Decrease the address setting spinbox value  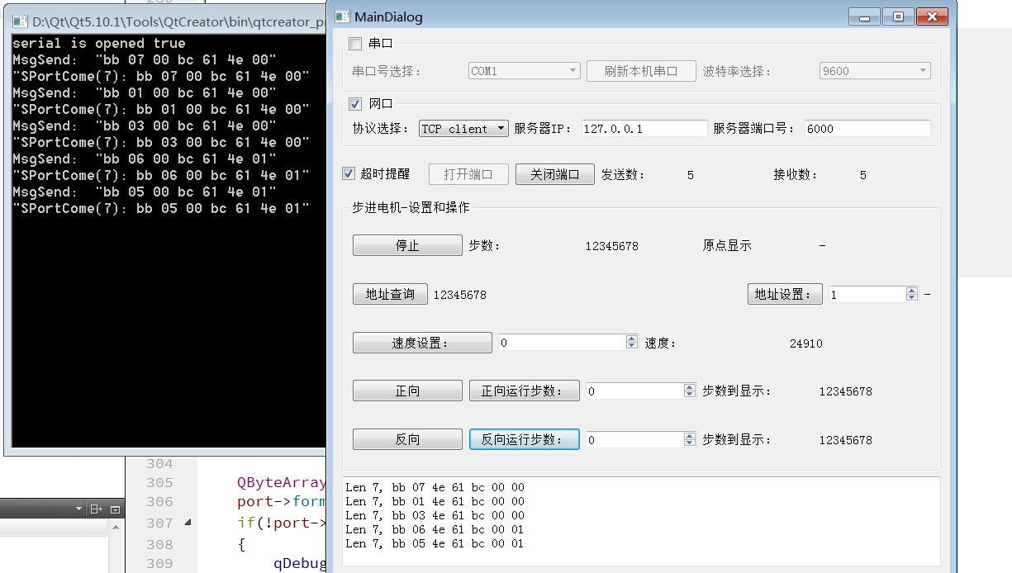point(912,298)
